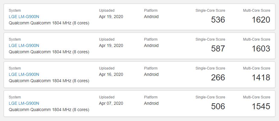This screenshot has height=121, width=279.
Task: Open the LGE LM-G900N link scoring 587
Action: click(x=24, y=45)
